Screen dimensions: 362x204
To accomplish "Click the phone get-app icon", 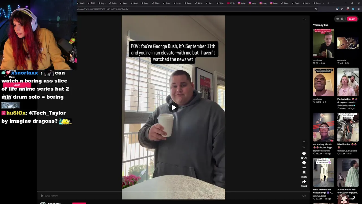I will pyautogui.click(x=342, y=19).
